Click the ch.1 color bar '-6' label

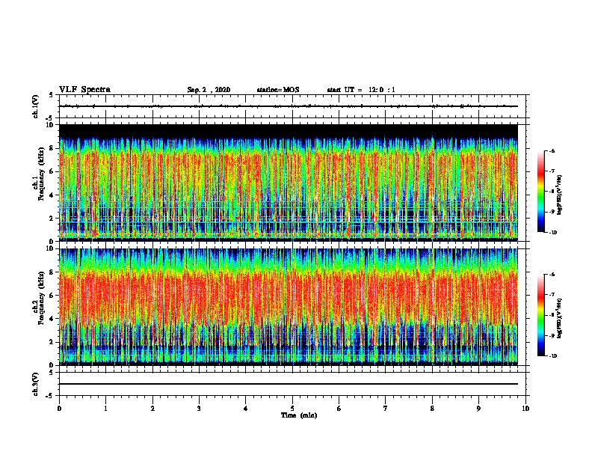pos(551,150)
